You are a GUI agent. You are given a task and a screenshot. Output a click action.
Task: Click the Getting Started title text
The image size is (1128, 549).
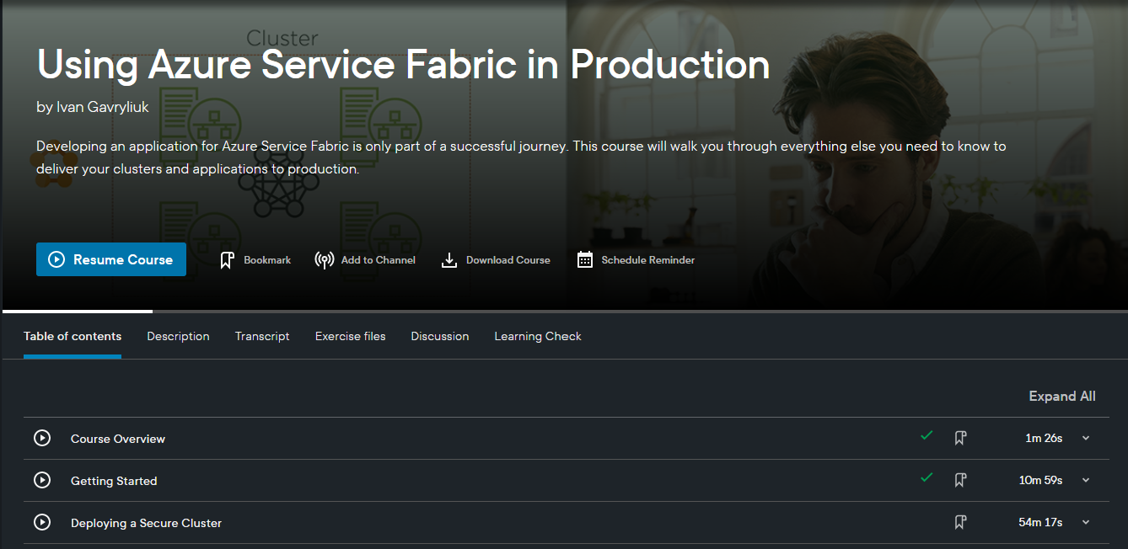tap(114, 481)
